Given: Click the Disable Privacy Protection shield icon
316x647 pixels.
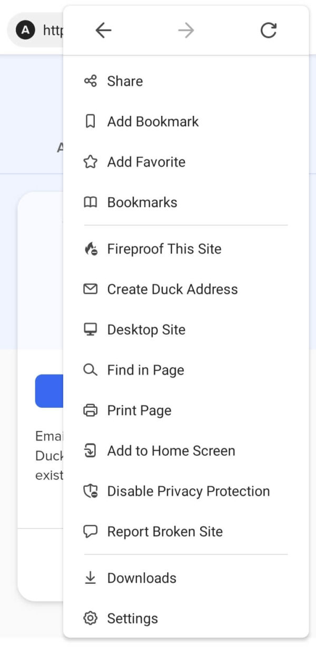Looking at the screenshot, I should click(91, 491).
